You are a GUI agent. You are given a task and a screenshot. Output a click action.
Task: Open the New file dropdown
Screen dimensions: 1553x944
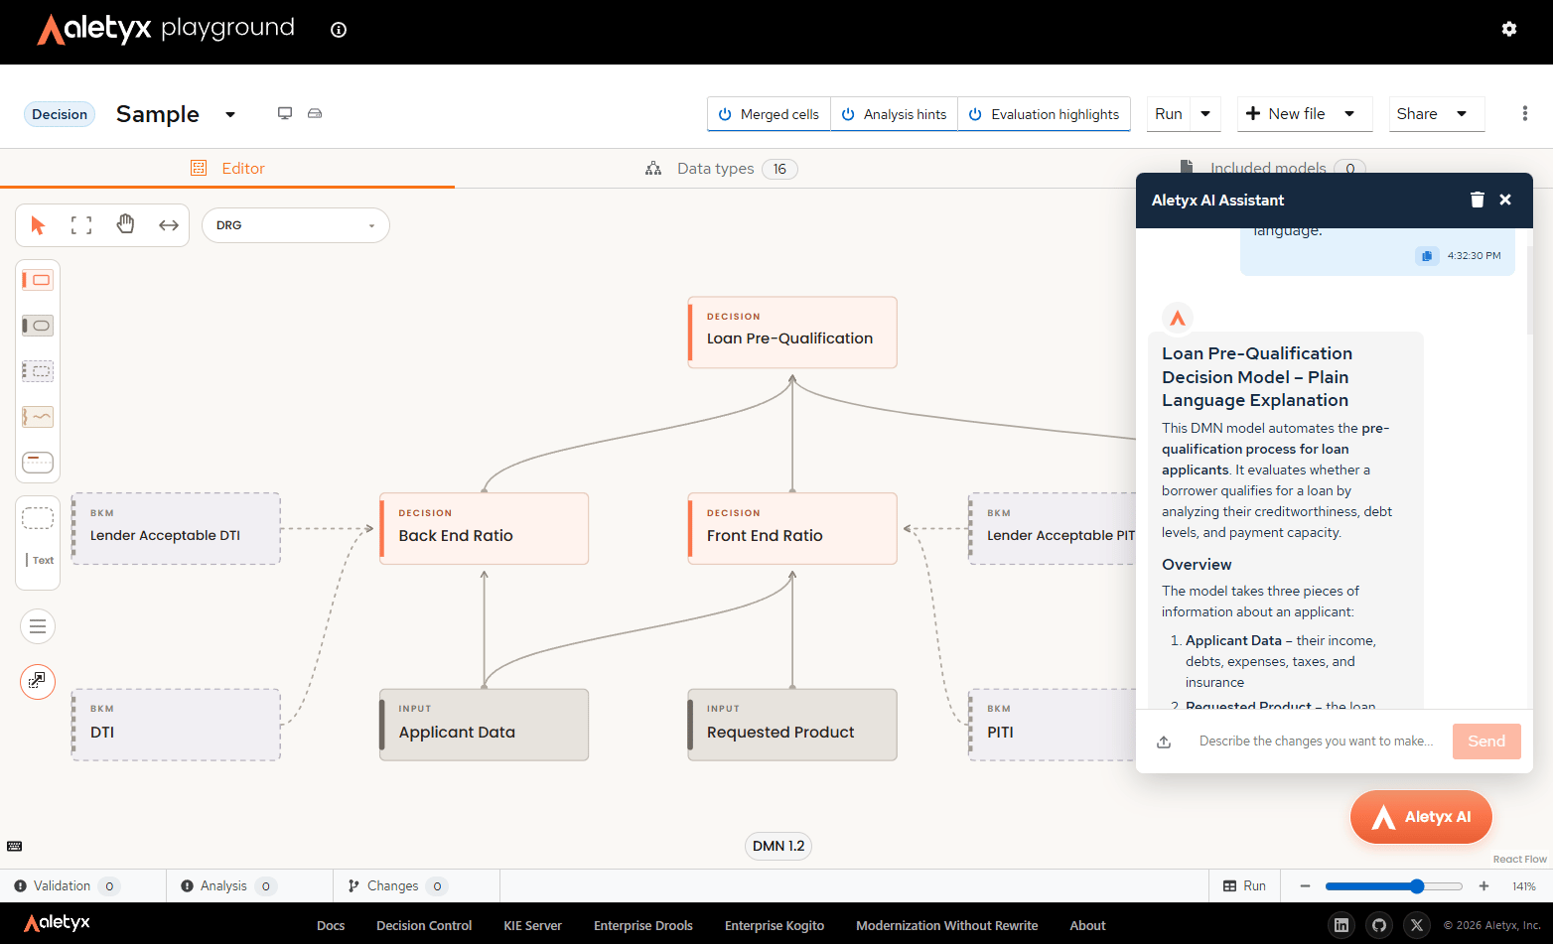pyautogui.click(x=1305, y=114)
